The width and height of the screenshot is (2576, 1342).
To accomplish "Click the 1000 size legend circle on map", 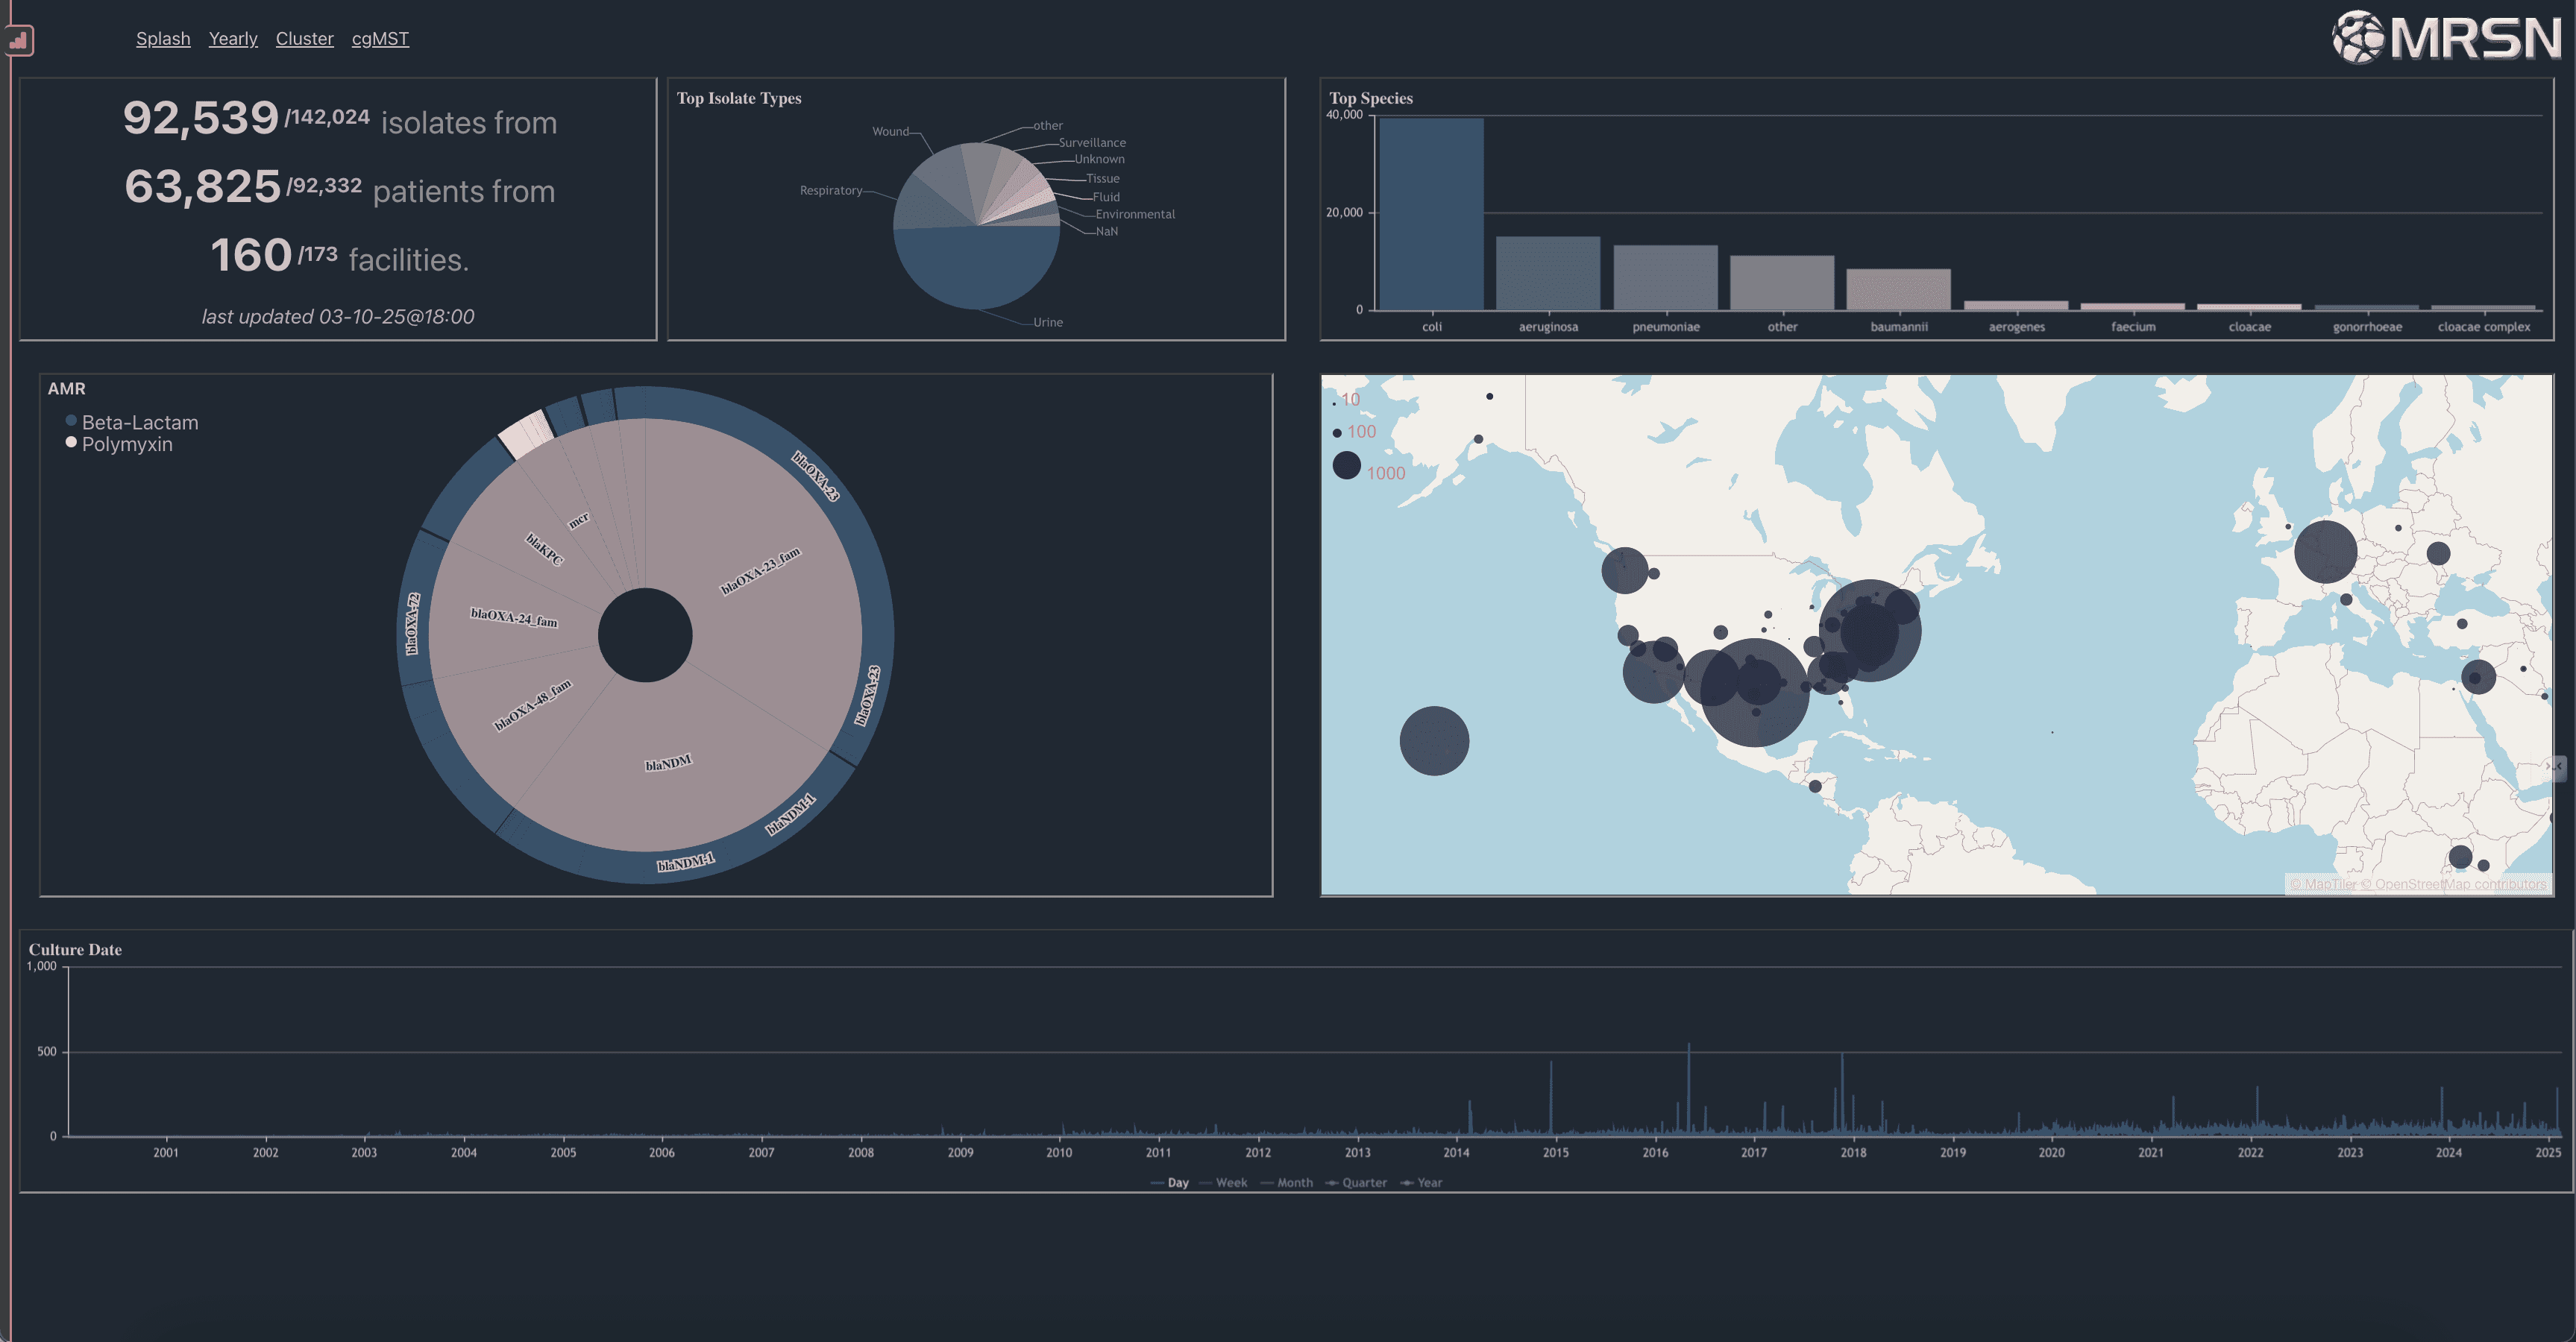I will [1346, 465].
